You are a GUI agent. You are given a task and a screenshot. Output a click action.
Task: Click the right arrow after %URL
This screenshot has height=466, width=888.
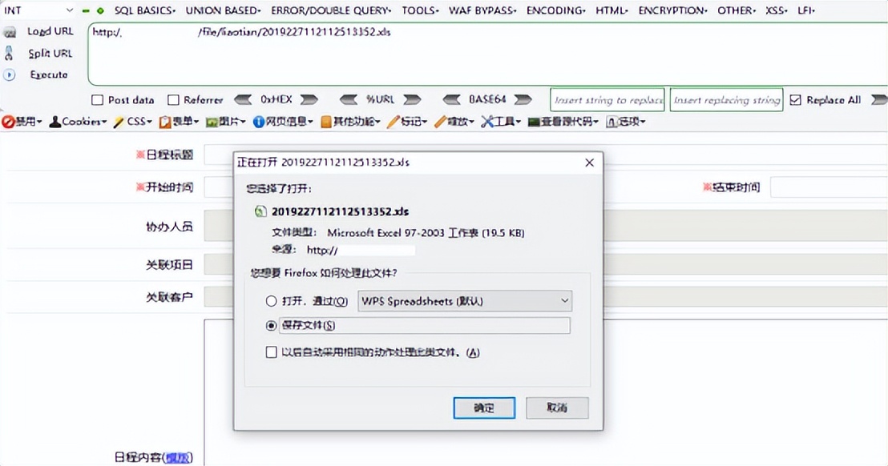(412, 99)
